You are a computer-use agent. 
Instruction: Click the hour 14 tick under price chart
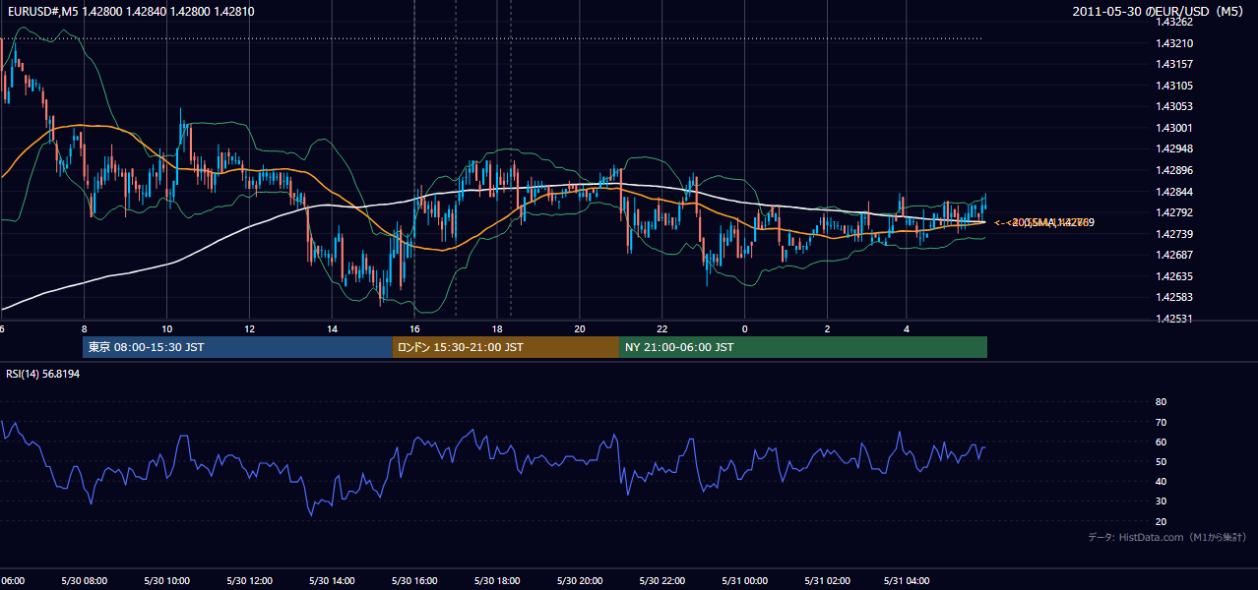[x=333, y=328]
